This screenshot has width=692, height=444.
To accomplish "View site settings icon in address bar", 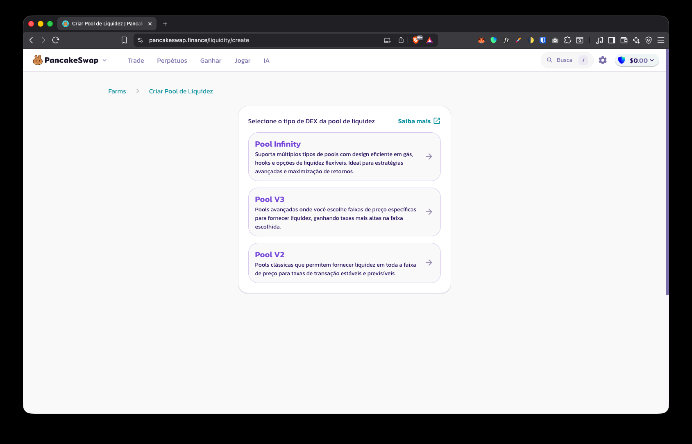I will [x=140, y=40].
